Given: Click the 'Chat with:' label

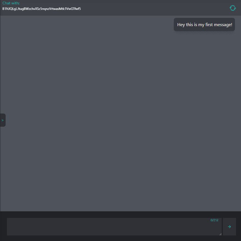Looking at the screenshot, I should (x=11, y=3).
